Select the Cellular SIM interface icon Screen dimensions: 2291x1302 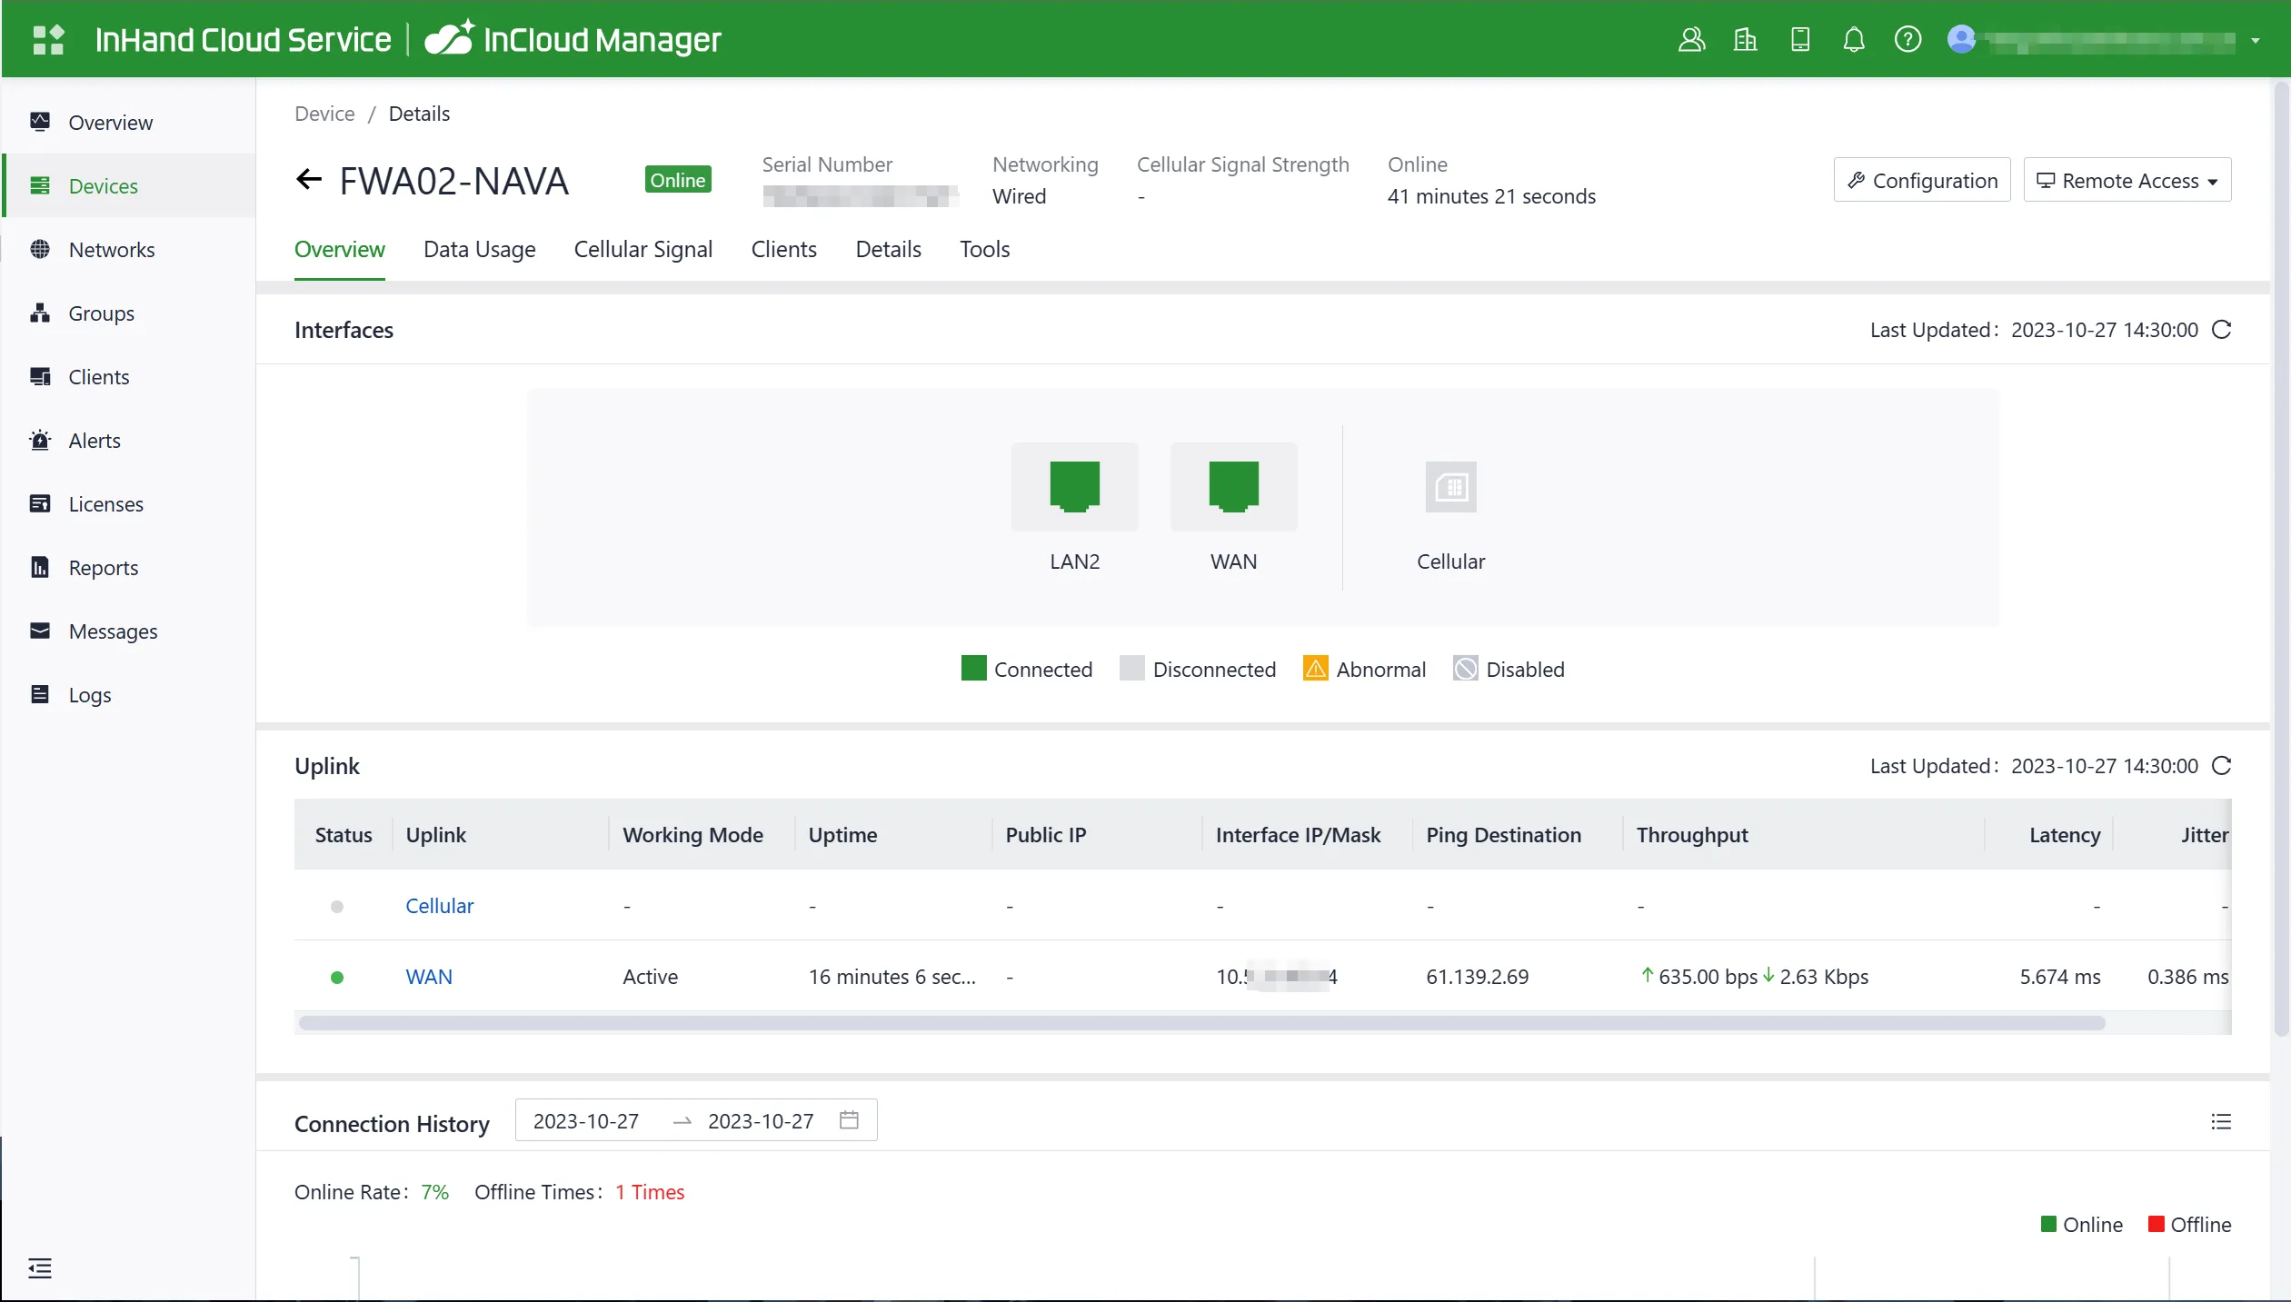click(1450, 487)
